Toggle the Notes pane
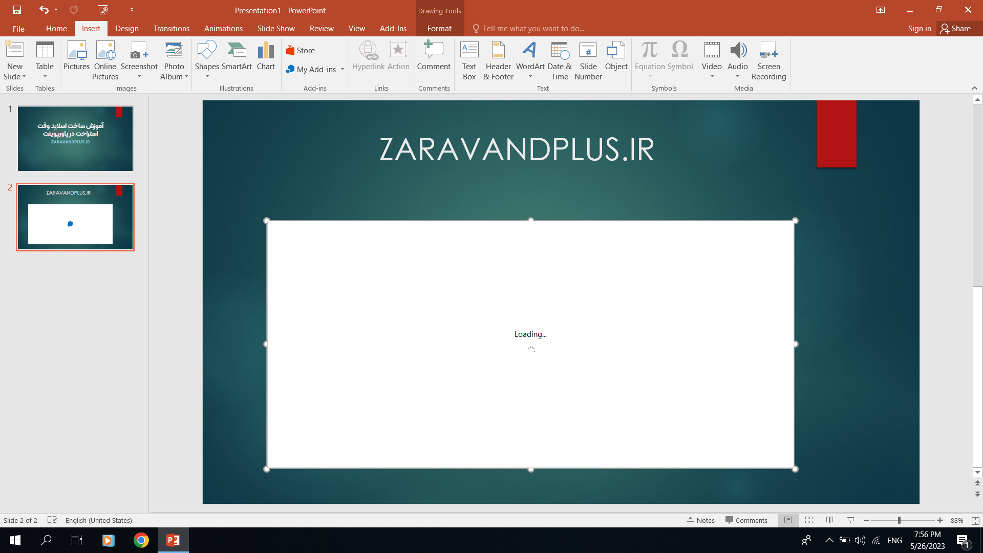983x553 pixels. coord(701,520)
